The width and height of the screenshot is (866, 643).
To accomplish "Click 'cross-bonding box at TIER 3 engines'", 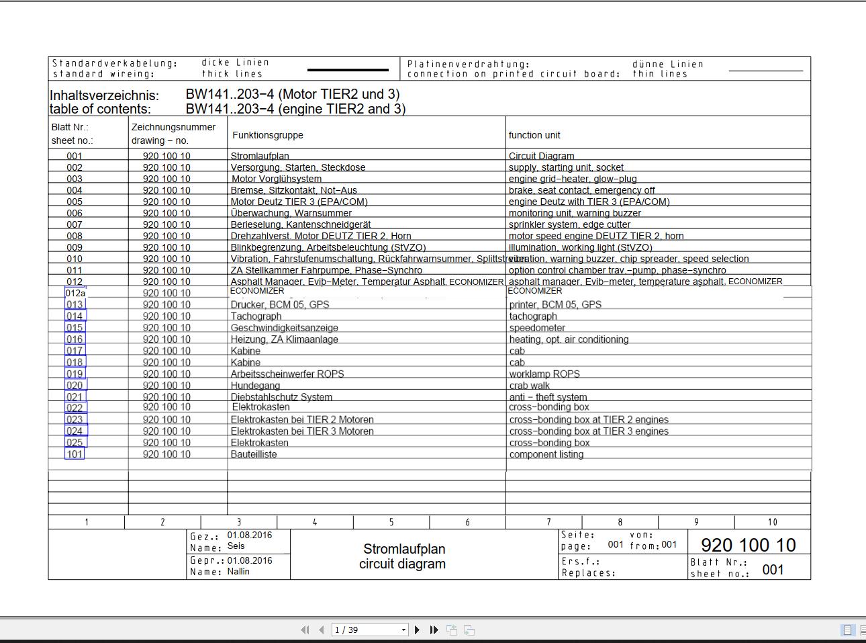I will (x=589, y=431).
